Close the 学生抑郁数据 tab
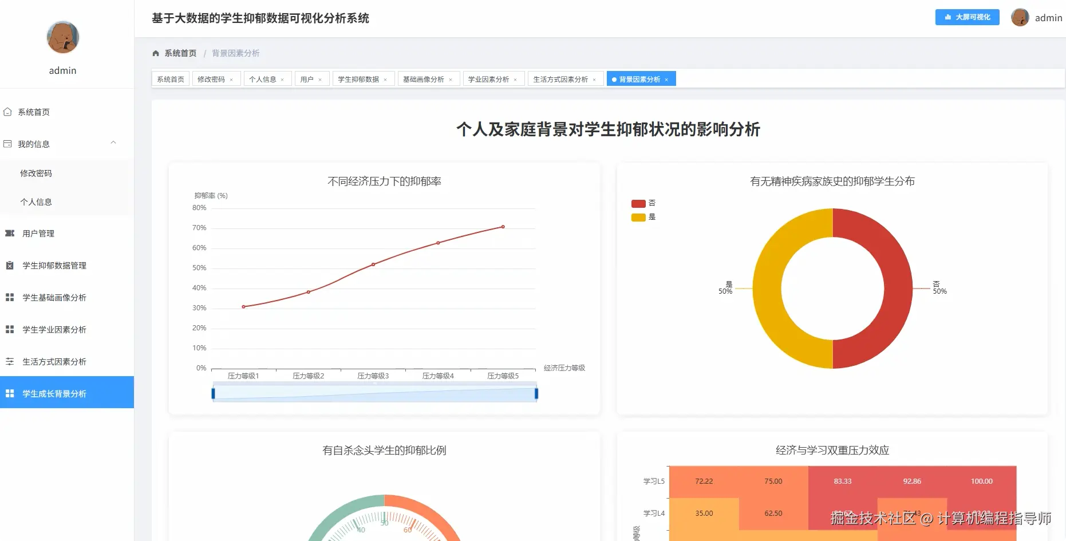The width and height of the screenshot is (1066, 541). 385,80
